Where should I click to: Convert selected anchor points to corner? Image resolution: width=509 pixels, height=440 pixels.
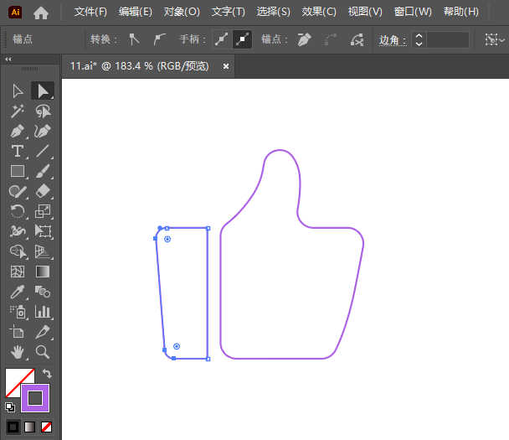point(134,39)
